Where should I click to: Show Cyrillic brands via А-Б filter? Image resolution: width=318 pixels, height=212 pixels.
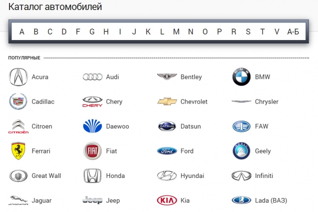point(293,31)
